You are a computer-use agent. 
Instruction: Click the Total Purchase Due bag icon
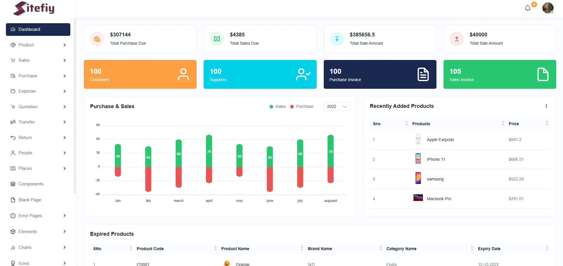pos(97,39)
